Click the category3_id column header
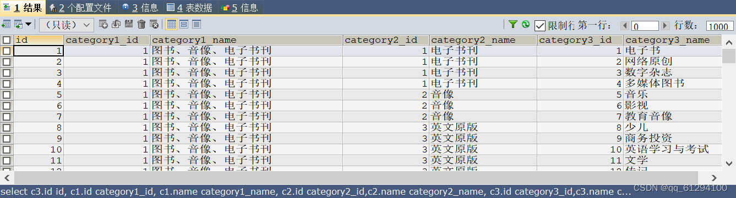 point(580,40)
